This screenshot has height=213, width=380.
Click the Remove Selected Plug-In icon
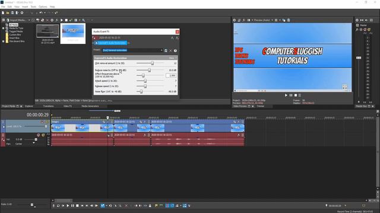pos(177,38)
